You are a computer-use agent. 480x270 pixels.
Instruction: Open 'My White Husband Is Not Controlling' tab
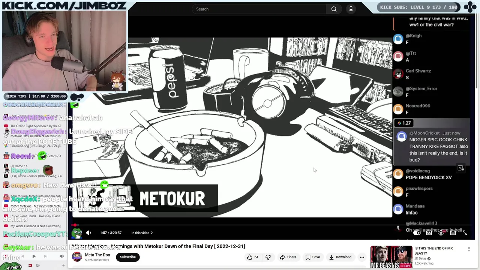tap(33, 226)
